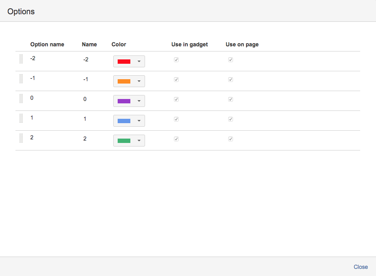Click the drag handle for option -2
This screenshot has height=276, width=376.
coord(21,59)
